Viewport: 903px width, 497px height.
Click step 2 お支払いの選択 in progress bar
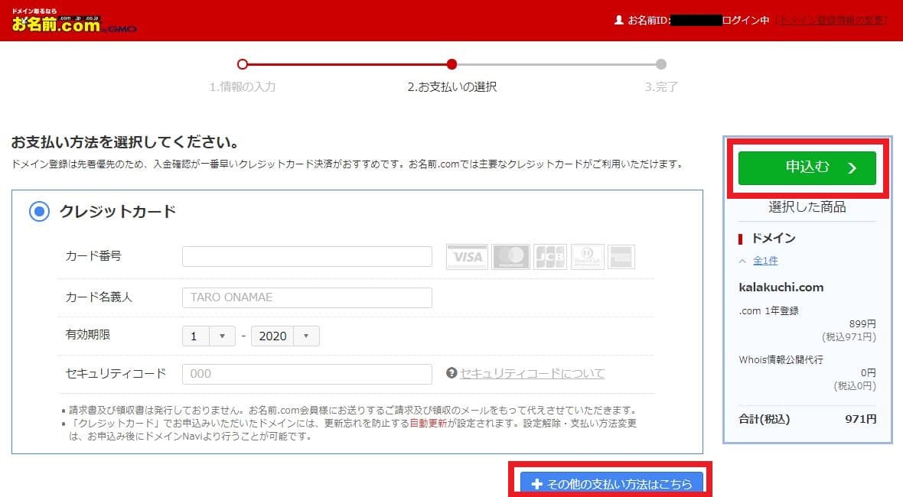click(x=451, y=86)
